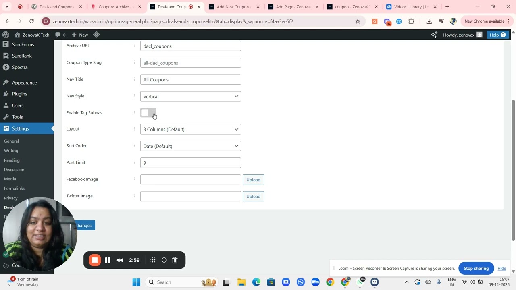Click the Nav Title input field
Screen dimensions: 516x290
click(191, 79)
